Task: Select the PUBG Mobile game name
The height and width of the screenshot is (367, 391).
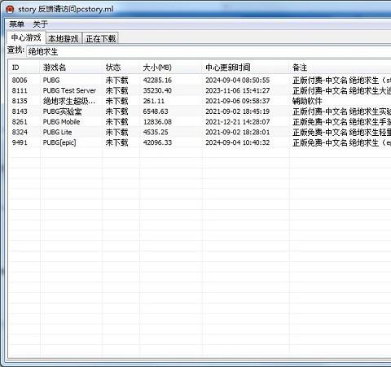Action: (61, 122)
